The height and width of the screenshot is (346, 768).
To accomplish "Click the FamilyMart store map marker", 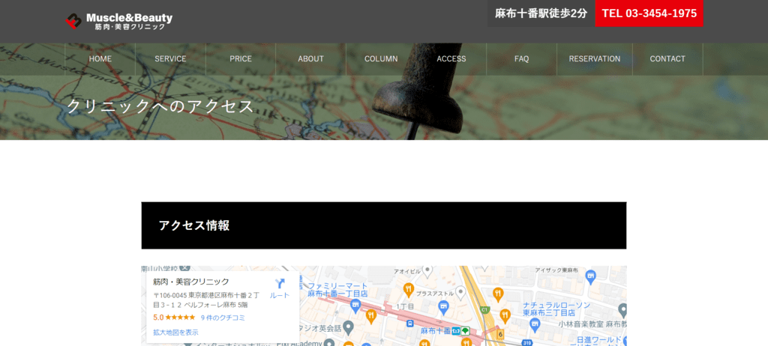I will click(x=355, y=306).
